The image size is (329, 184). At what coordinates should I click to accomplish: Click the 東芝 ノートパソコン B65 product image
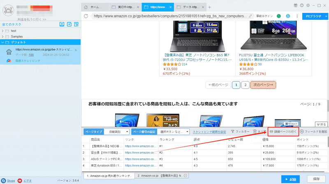click(197, 36)
